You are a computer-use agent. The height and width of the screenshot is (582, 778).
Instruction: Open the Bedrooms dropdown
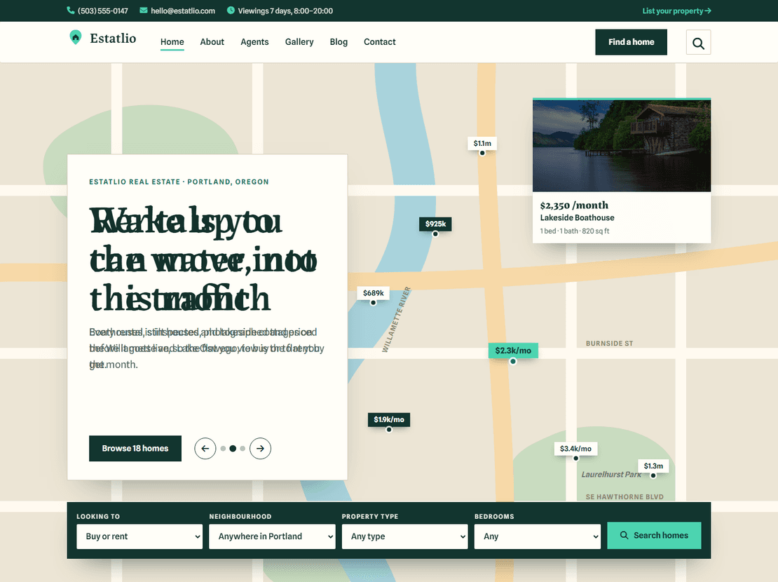(x=538, y=536)
